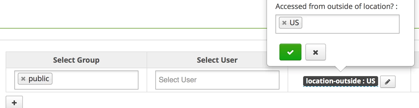
Task: Click the Select User placeholder text
Action: 178,80
